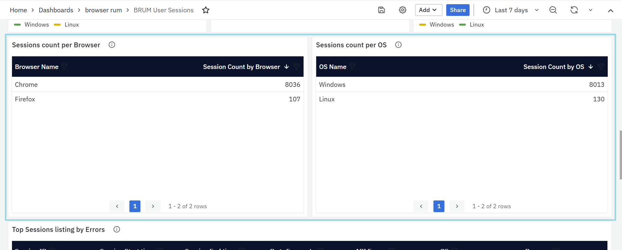The width and height of the screenshot is (622, 250).
Task: Filter the Browser Name column
Action: [x=64, y=67]
